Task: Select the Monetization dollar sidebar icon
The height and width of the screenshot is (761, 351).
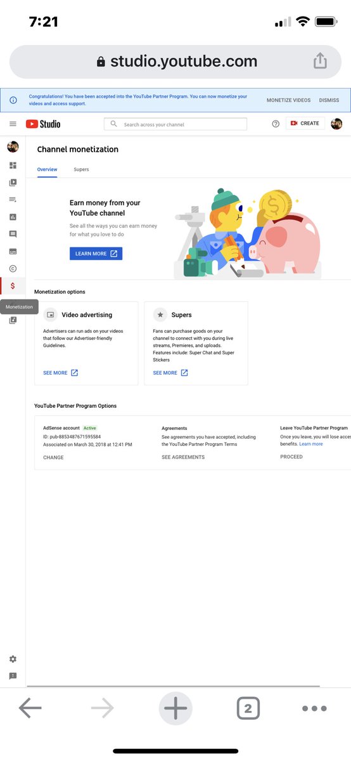Action: coord(13,285)
